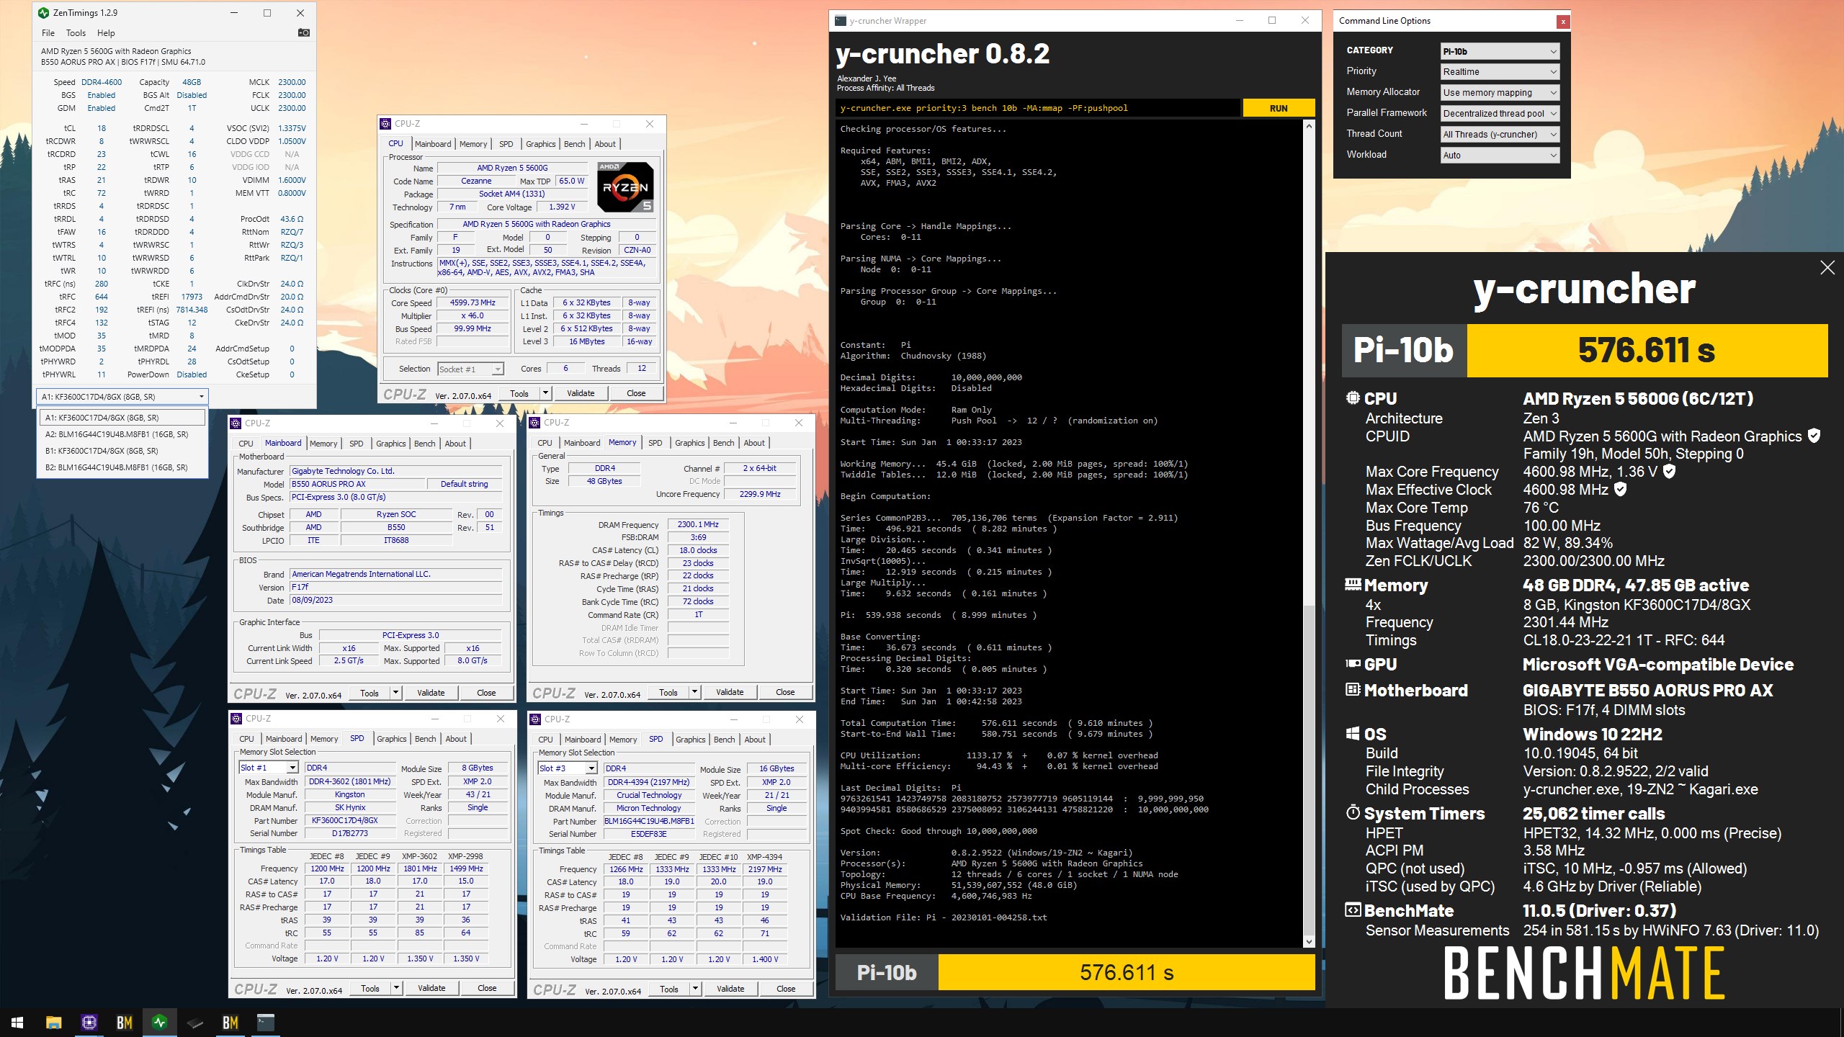1844x1037 pixels.
Task: Click the y-cruncher command line field
Action: point(1037,108)
